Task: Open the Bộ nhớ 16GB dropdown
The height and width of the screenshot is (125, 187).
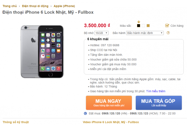Action: (101, 33)
